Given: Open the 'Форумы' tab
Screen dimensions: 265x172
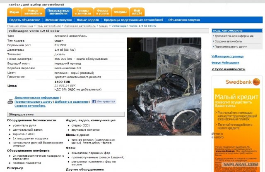Looking at the screenshot, I should pos(120,12).
